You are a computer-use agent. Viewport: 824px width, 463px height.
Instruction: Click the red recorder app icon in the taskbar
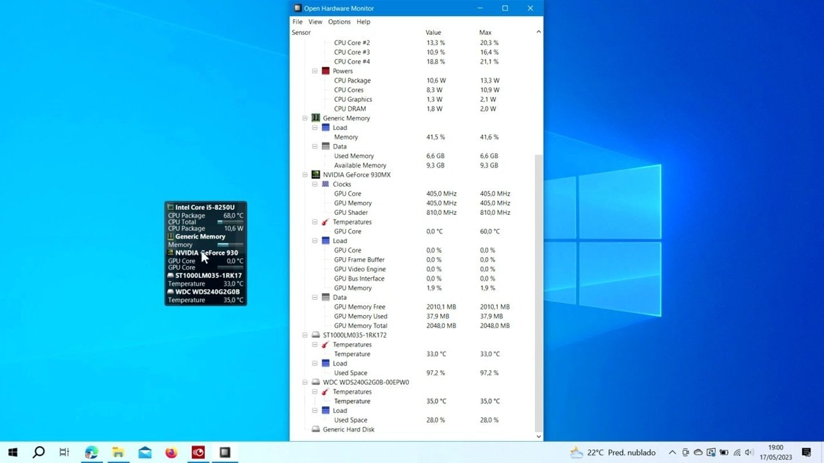[198, 452]
